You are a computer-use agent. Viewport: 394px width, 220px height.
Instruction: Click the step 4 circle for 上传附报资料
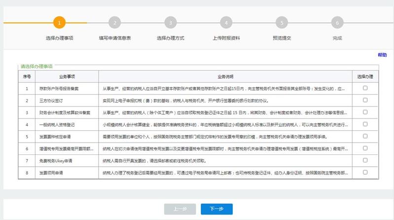pyautogui.click(x=226, y=23)
